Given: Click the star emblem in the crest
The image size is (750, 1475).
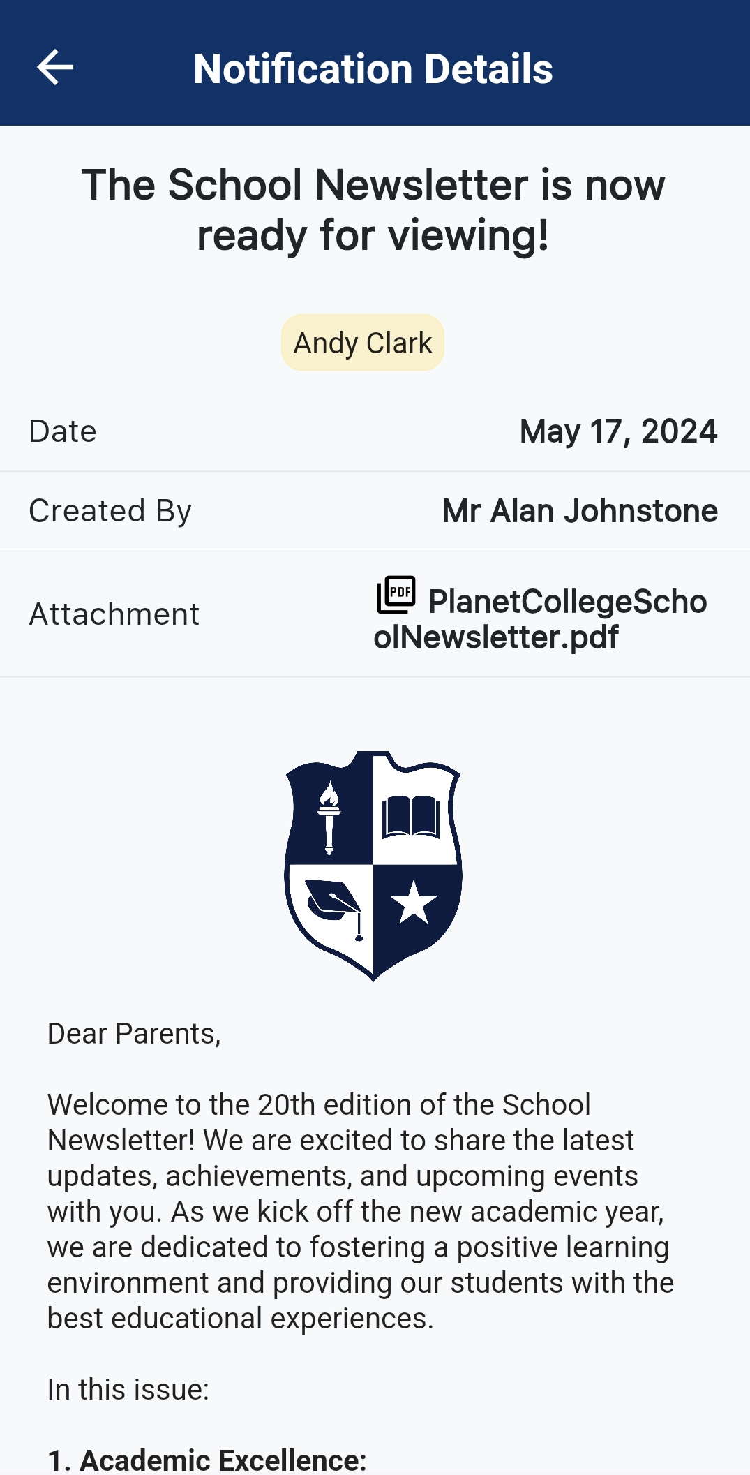Looking at the screenshot, I should coord(414,902).
